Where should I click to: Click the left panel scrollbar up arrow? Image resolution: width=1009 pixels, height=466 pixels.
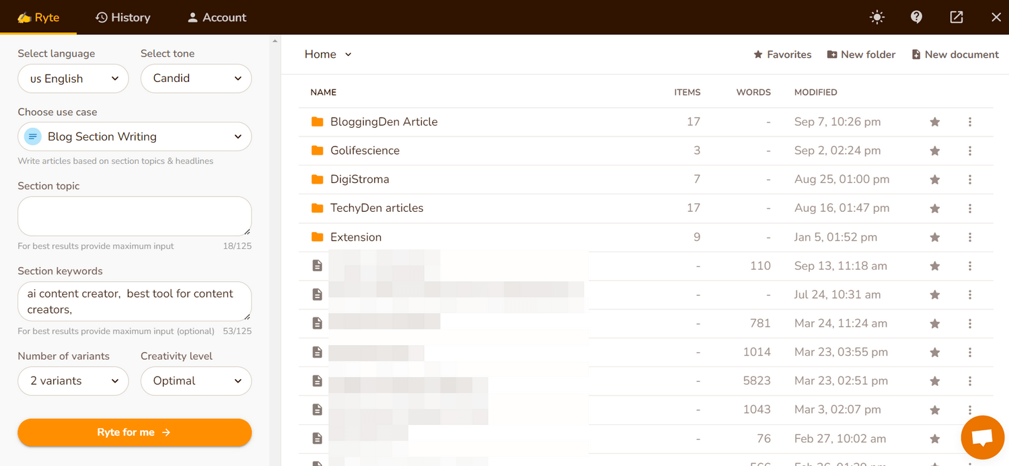coord(274,41)
